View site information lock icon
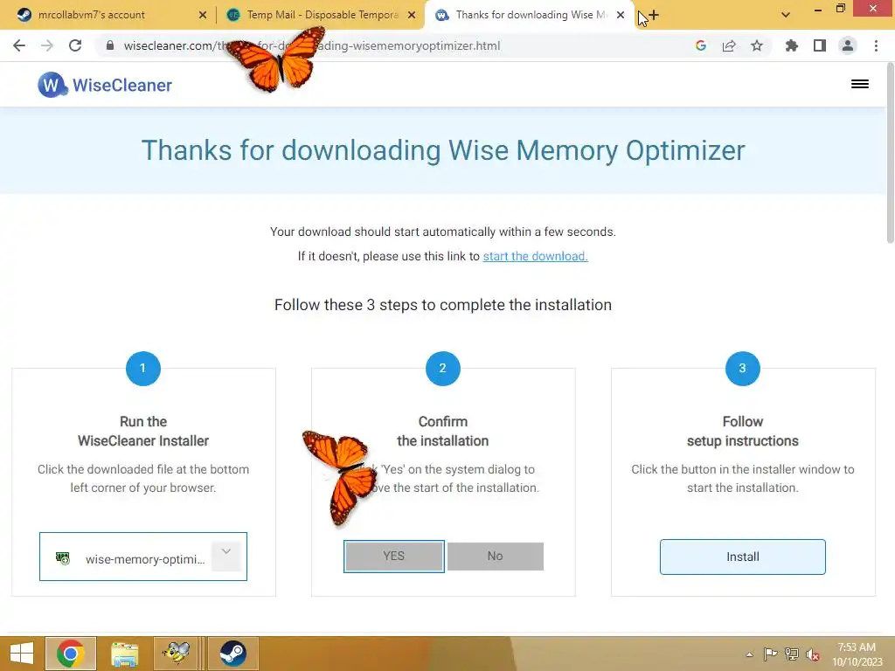The height and width of the screenshot is (671, 895). tap(110, 45)
